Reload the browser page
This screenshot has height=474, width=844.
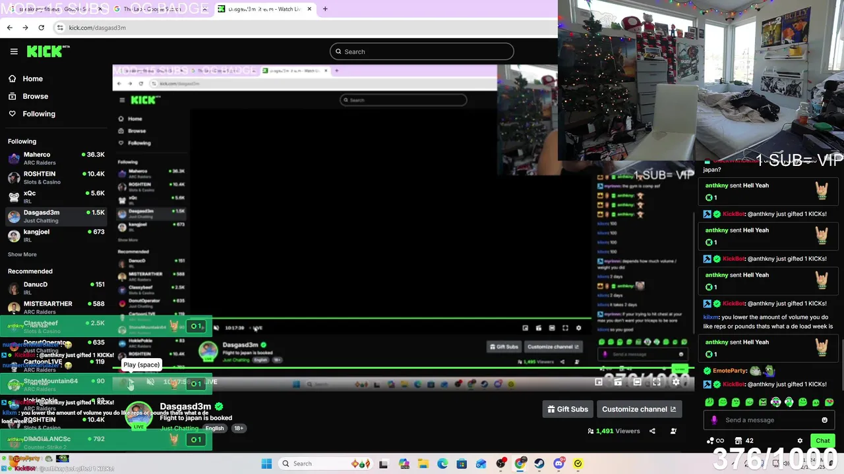coord(41,28)
